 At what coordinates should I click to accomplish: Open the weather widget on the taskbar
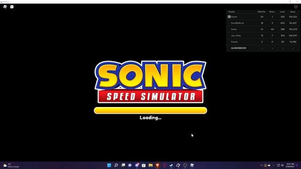pos(11,165)
